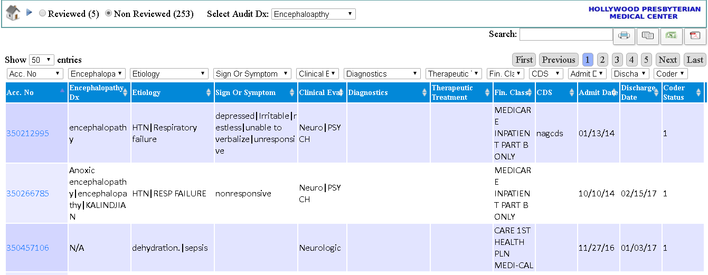This screenshot has height=275, width=708.
Task: Jump to page 2
Action: click(x=602, y=60)
